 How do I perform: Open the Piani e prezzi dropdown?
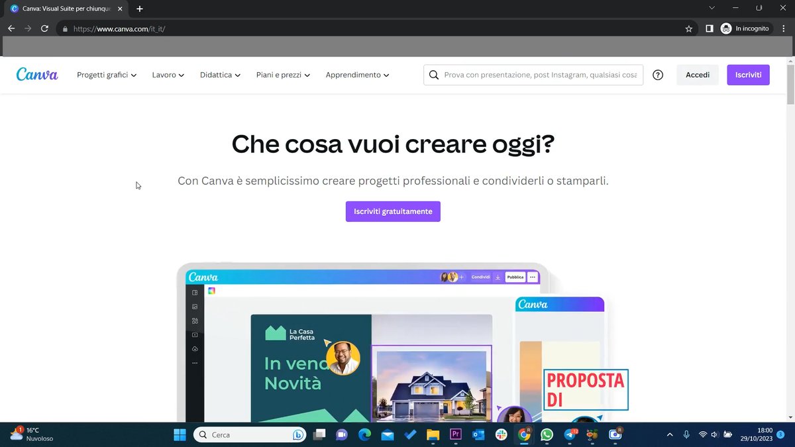point(283,75)
